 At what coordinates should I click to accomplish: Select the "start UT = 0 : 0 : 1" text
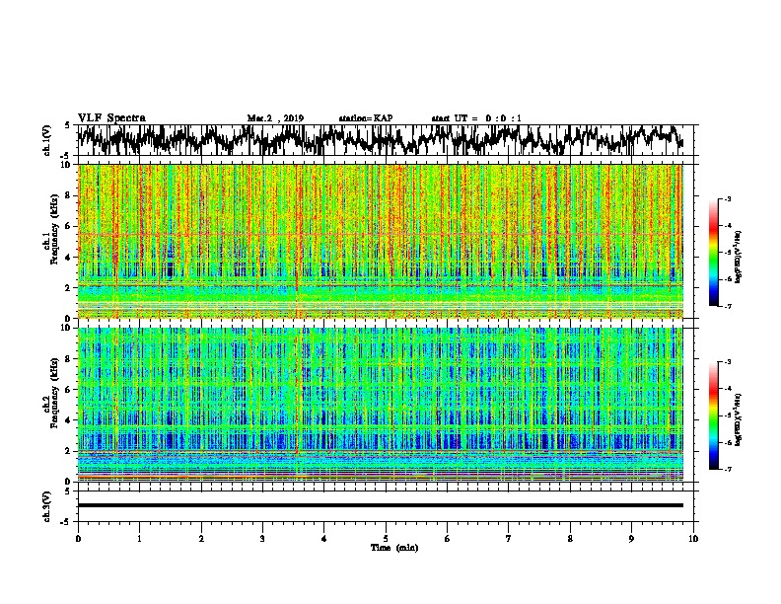click(x=476, y=118)
